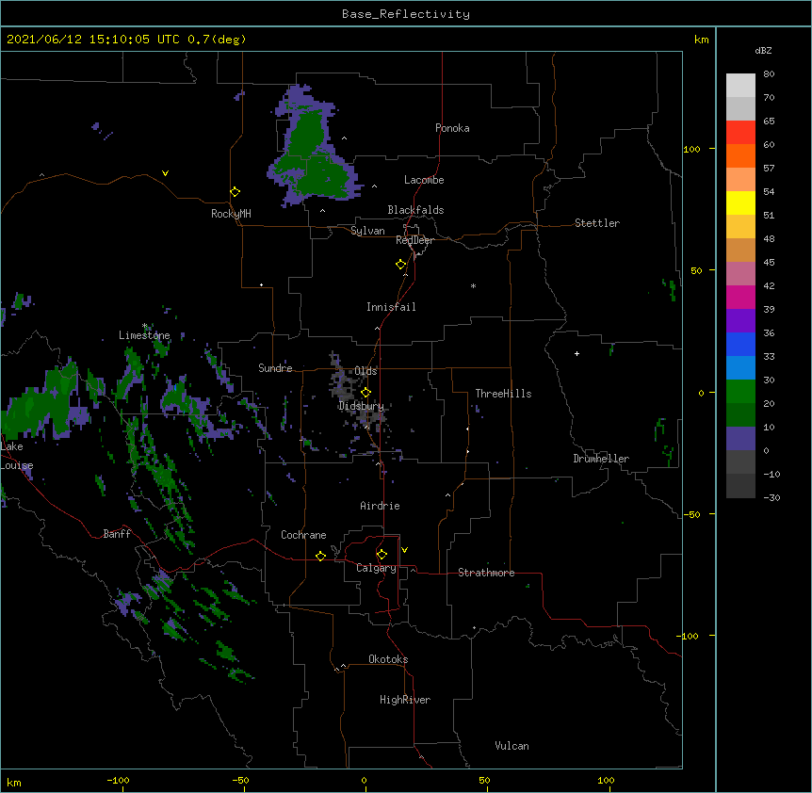Click the yellow diamond marker beside RockyMH
This screenshot has height=793, width=812.
(x=235, y=192)
